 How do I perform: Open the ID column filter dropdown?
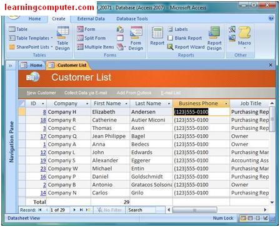(x=43, y=103)
